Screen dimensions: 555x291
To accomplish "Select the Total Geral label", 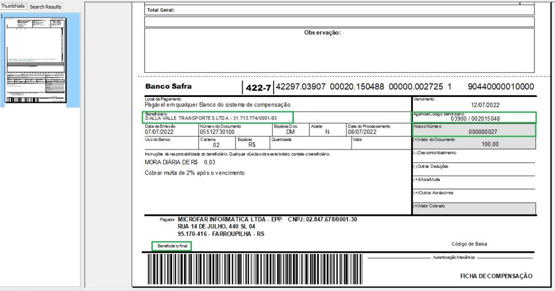I will tap(161, 10).
